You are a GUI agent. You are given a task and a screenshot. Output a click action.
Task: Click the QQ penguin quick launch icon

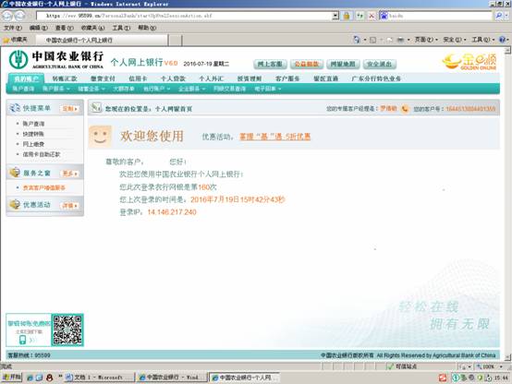[50, 378]
